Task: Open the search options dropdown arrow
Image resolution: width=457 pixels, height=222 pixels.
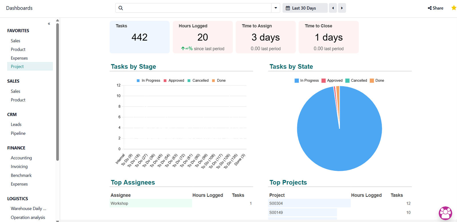Action: tap(276, 8)
